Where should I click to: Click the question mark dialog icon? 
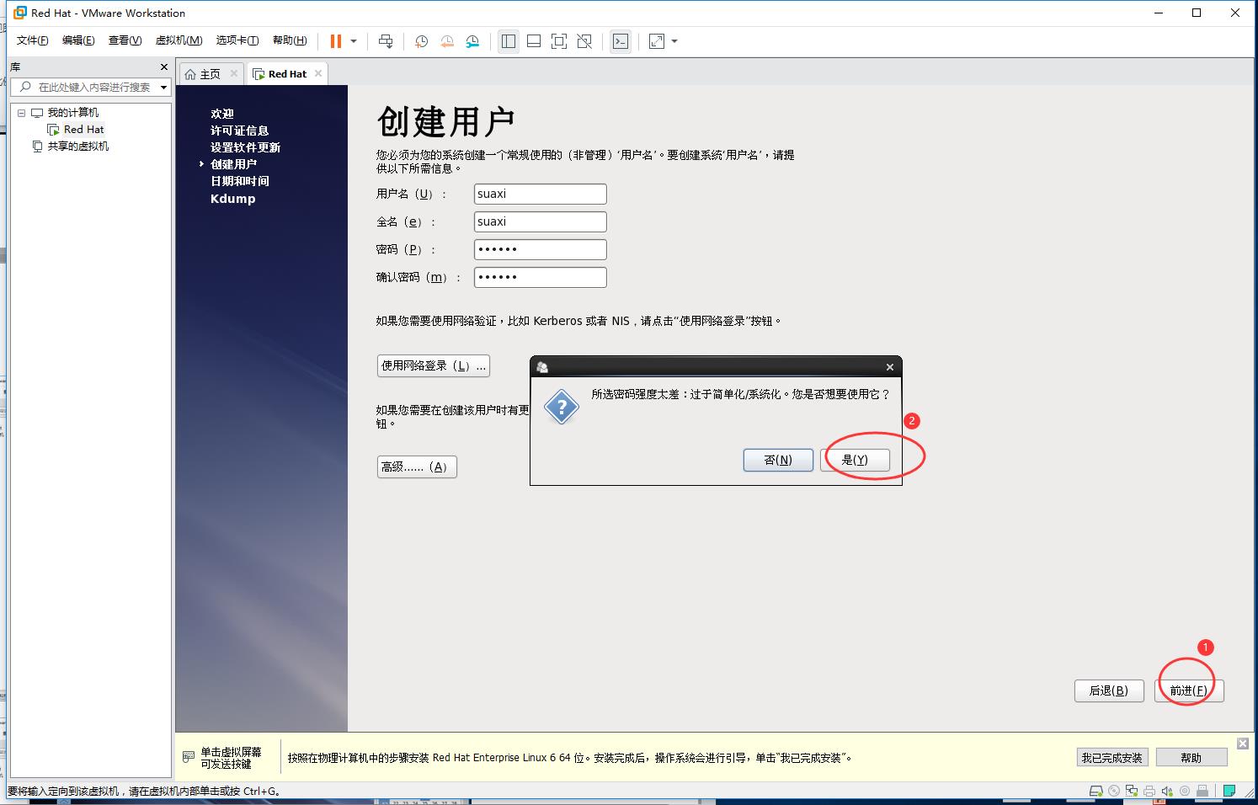561,407
